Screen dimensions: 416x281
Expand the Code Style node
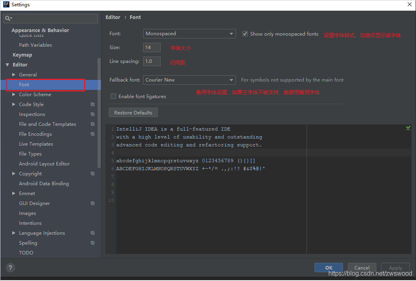pos(14,104)
